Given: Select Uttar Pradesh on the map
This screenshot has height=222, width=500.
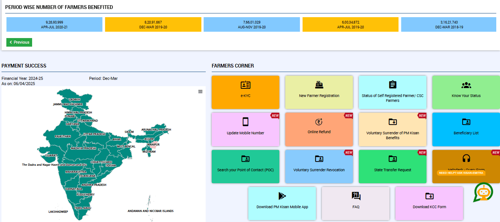Looking at the screenshot, I should click(x=95, y=134).
